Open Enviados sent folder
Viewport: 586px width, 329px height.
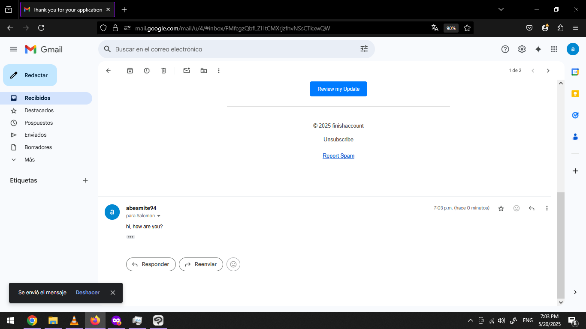pos(46,135)
